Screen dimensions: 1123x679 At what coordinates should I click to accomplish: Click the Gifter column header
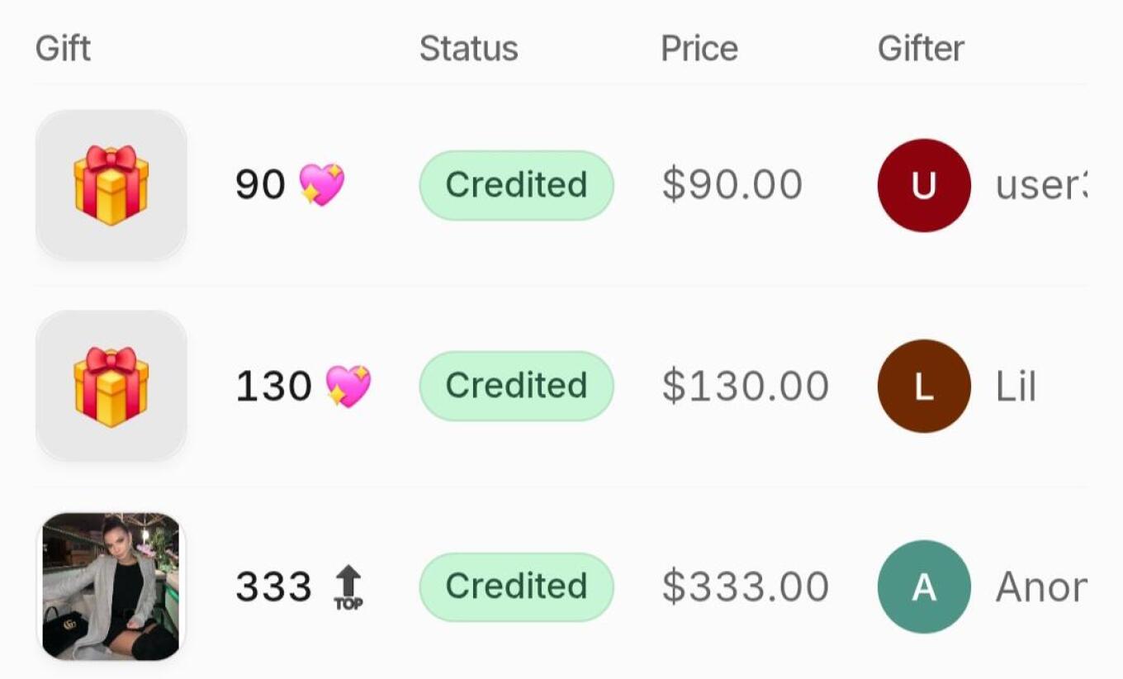(x=920, y=49)
